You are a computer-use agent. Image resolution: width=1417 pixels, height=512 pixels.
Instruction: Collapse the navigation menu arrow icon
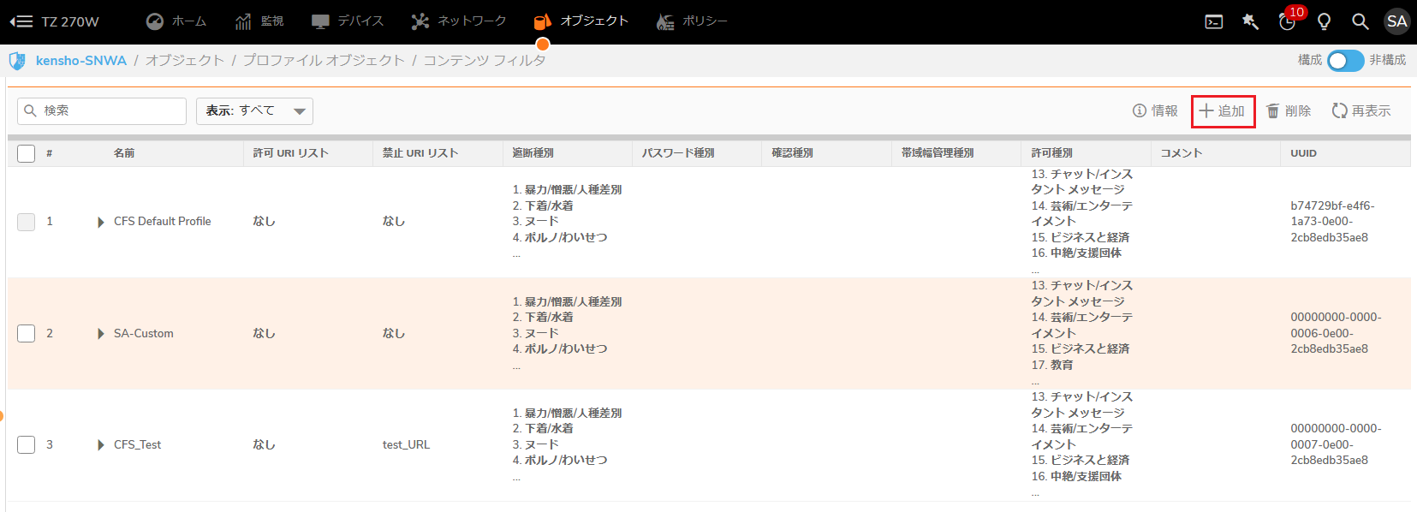(x=21, y=21)
